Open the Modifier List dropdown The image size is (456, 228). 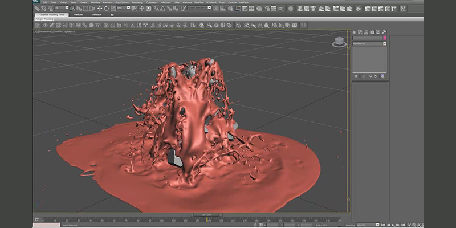click(x=369, y=43)
